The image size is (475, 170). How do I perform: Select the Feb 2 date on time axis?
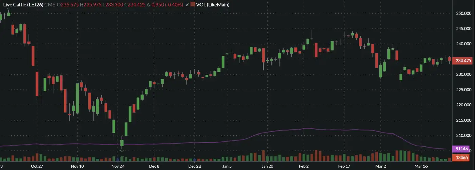[304, 166]
